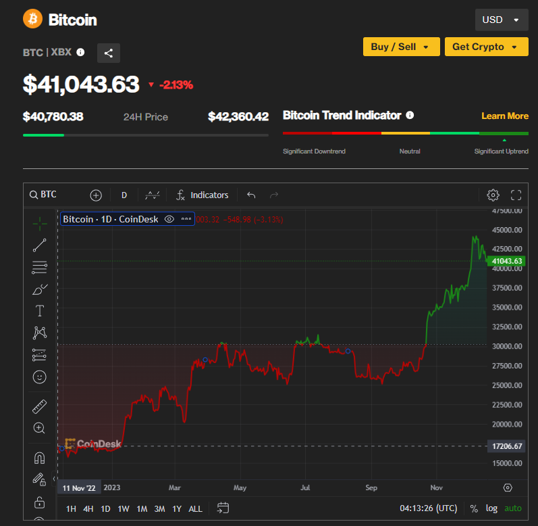
Task: Enter fullscreen chart mode
Action: (516, 195)
